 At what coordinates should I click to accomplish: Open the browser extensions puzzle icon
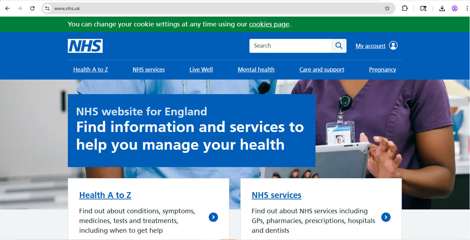[405, 8]
